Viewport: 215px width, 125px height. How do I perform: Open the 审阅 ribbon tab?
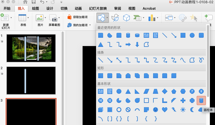coord(118,9)
